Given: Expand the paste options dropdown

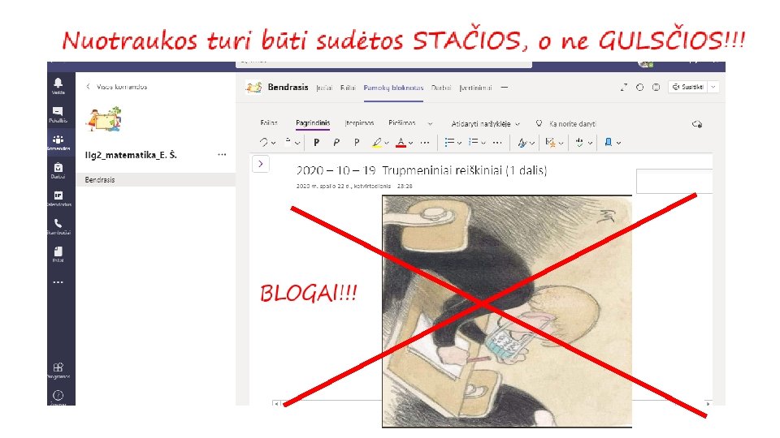Looking at the screenshot, I should click(x=297, y=143).
